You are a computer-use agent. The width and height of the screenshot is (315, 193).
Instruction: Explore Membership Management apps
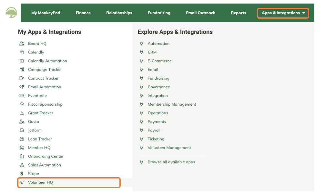pos(172,104)
